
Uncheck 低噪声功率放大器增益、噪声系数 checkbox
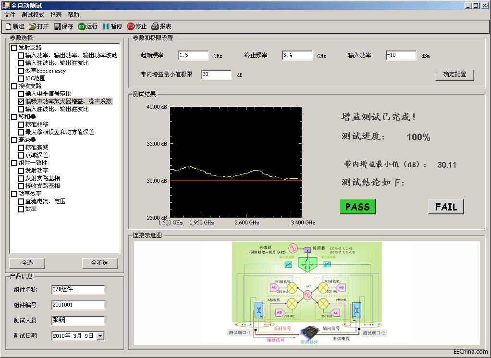[21, 101]
